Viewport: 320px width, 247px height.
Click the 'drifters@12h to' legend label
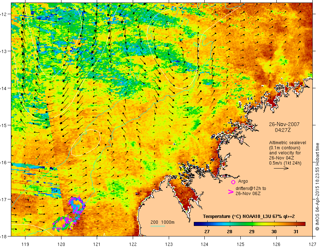point(251,188)
